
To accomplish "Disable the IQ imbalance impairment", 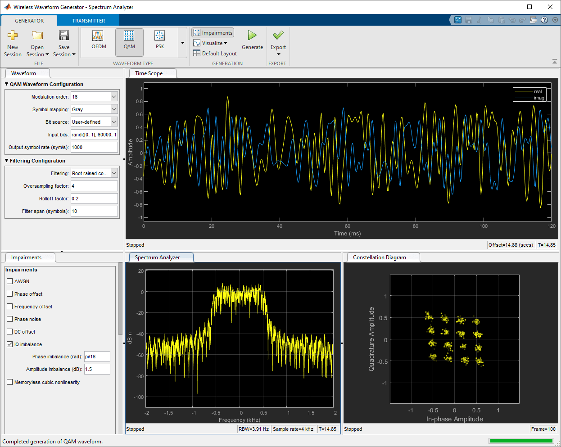I will (9, 344).
